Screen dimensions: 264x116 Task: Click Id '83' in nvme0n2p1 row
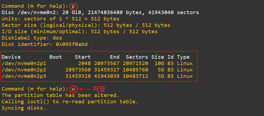point(171,63)
